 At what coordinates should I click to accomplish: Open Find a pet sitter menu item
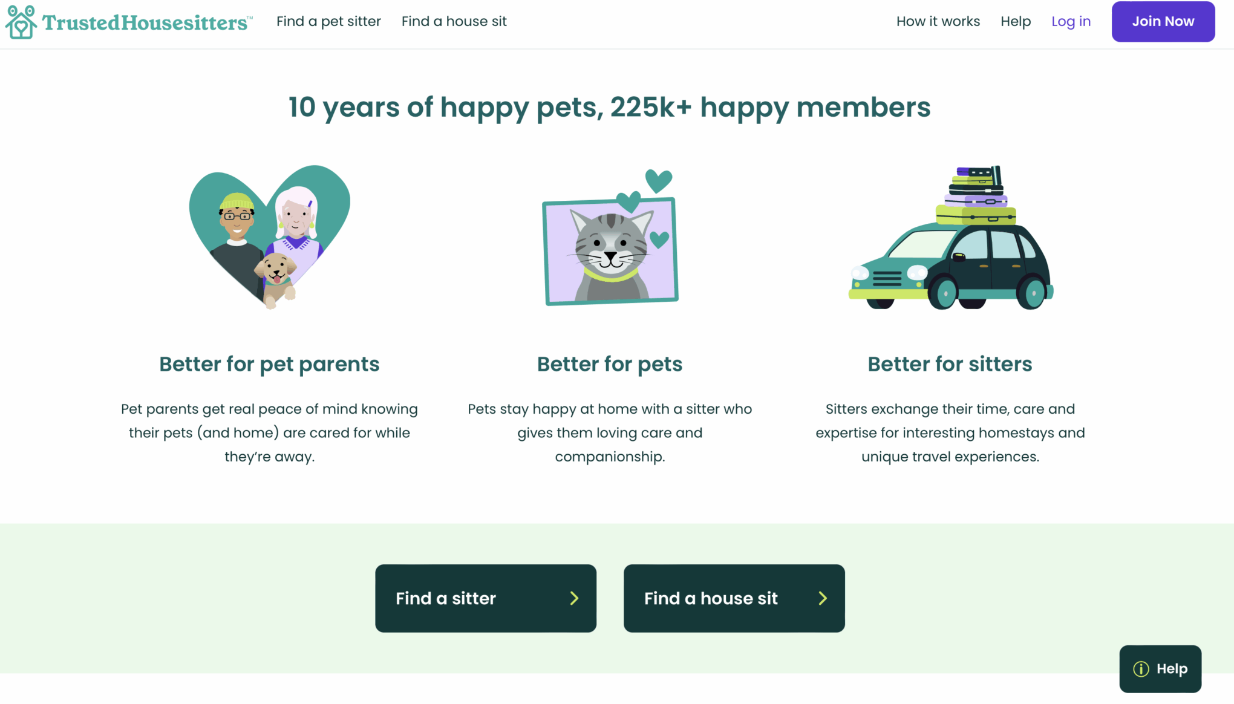pos(328,21)
